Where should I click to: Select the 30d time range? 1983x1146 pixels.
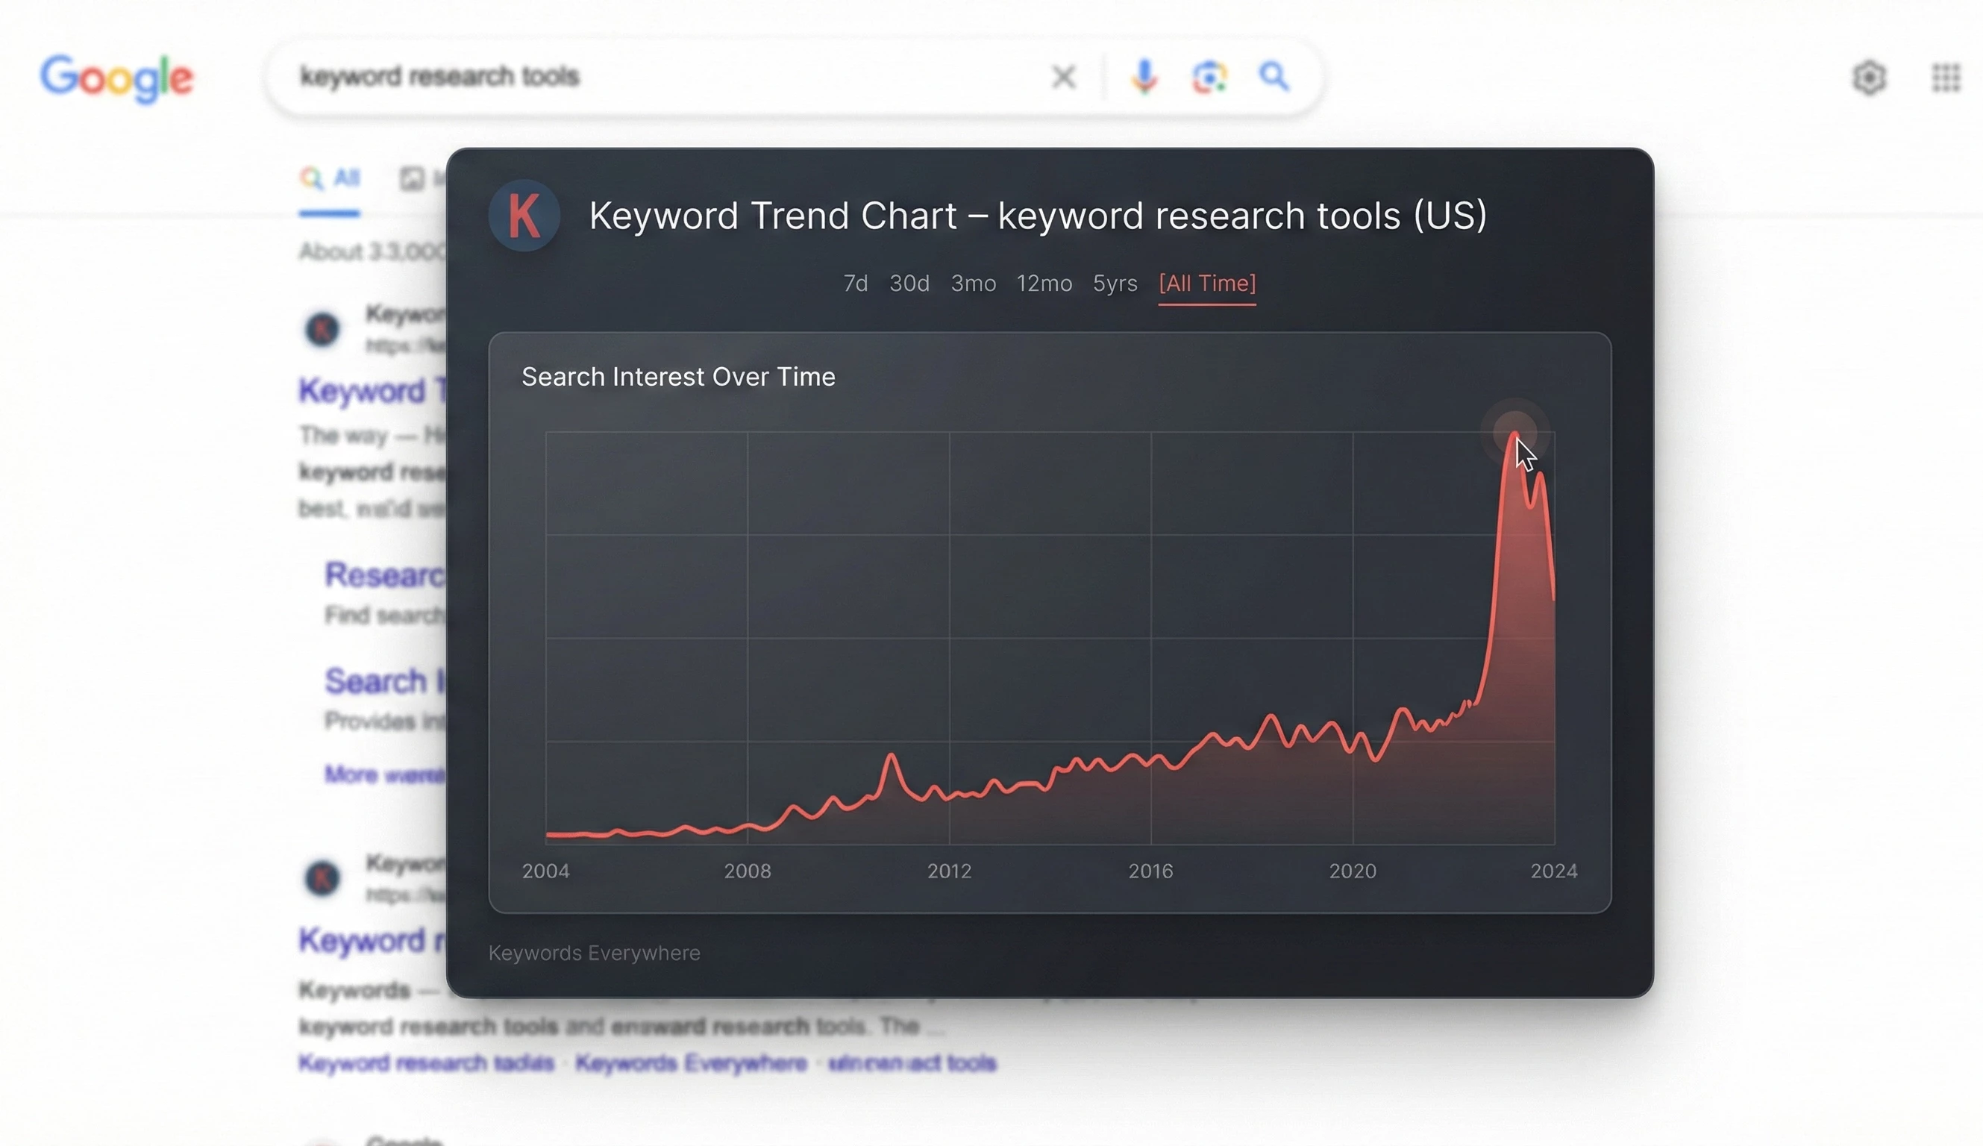pos(909,284)
